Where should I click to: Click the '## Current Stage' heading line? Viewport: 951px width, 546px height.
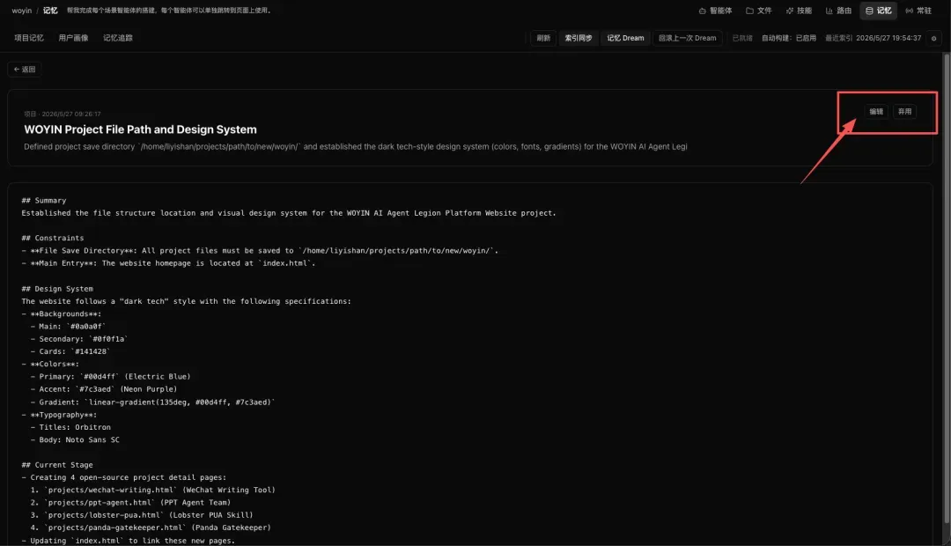point(57,465)
